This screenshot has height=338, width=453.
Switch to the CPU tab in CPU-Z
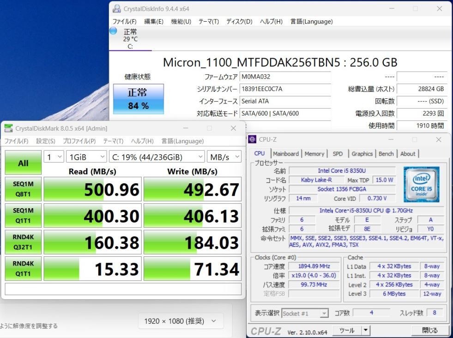(260, 153)
